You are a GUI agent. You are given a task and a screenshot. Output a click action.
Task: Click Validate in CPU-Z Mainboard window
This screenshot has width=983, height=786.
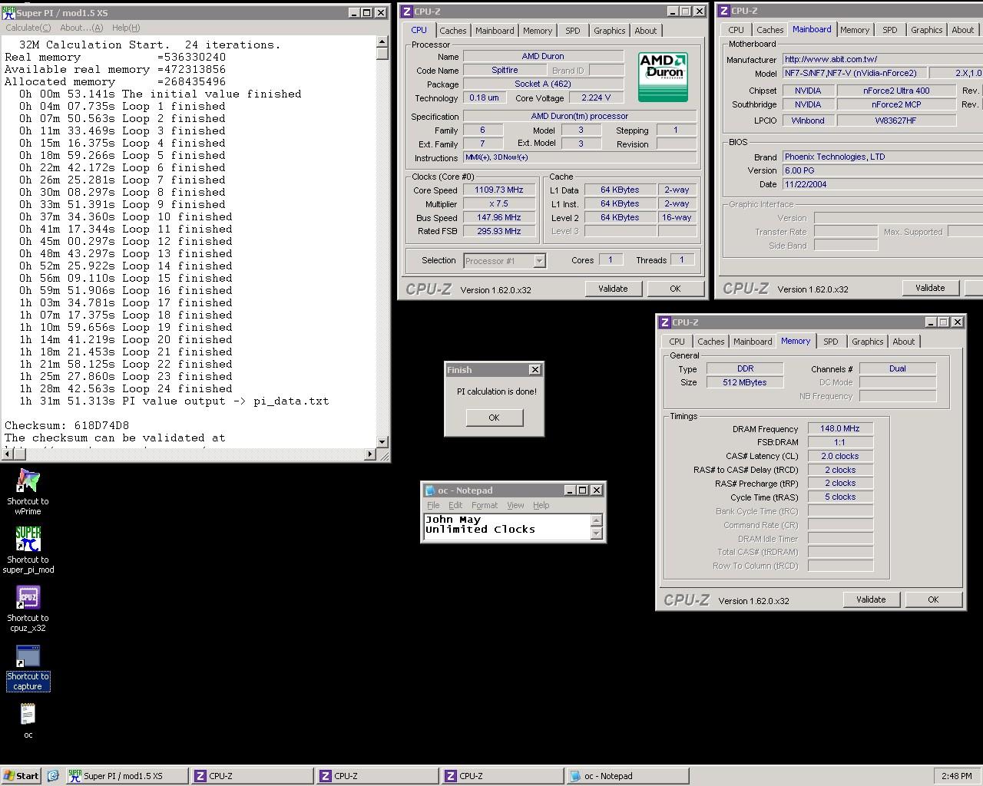tap(930, 288)
